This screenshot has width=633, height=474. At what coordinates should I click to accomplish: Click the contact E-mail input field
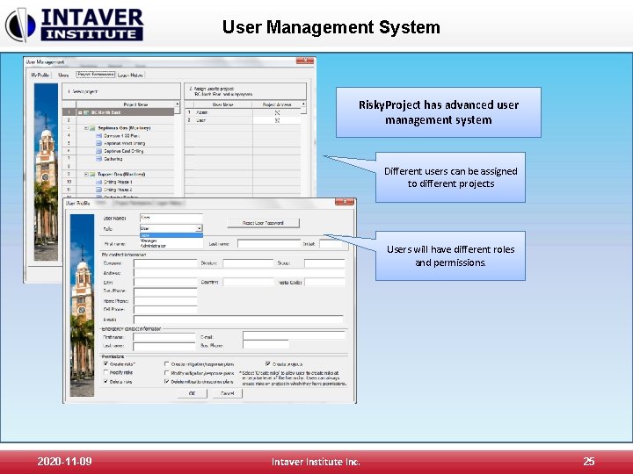tap(238, 320)
